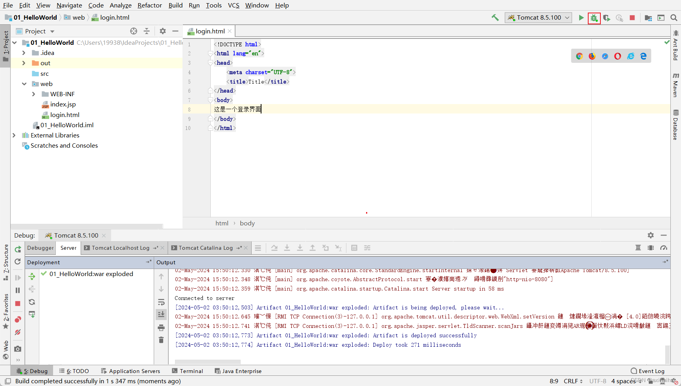Stop the server with red square toolbar icon
This screenshot has width=681, height=386.
coord(632,18)
